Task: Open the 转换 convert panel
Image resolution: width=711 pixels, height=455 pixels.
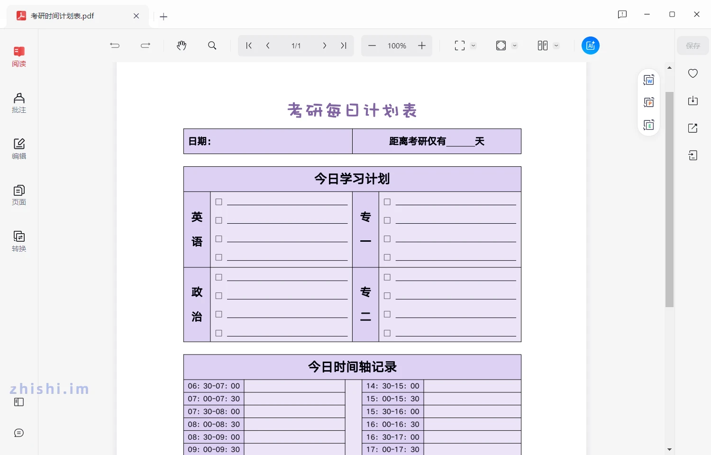Action: click(x=19, y=241)
